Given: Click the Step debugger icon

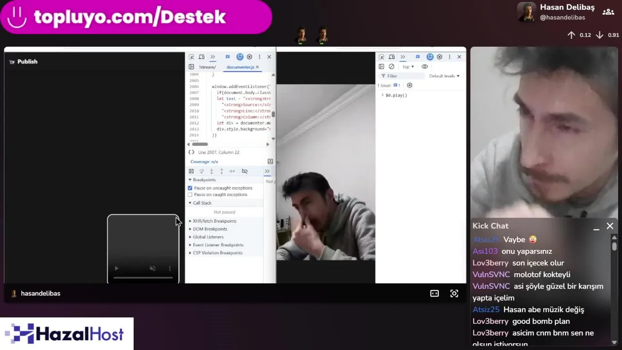Looking at the screenshot, I should [232, 171].
